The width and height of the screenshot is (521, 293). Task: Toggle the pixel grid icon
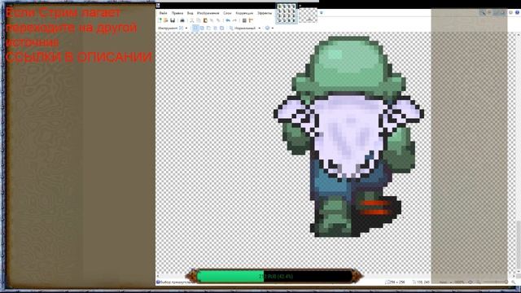pyautogui.click(x=244, y=20)
